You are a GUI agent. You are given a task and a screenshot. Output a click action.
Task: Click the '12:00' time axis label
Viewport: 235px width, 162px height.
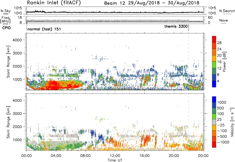point(115,156)
